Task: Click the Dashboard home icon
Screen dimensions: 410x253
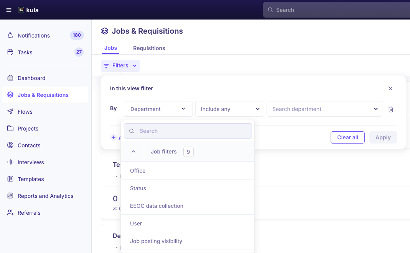Action: click(x=10, y=78)
